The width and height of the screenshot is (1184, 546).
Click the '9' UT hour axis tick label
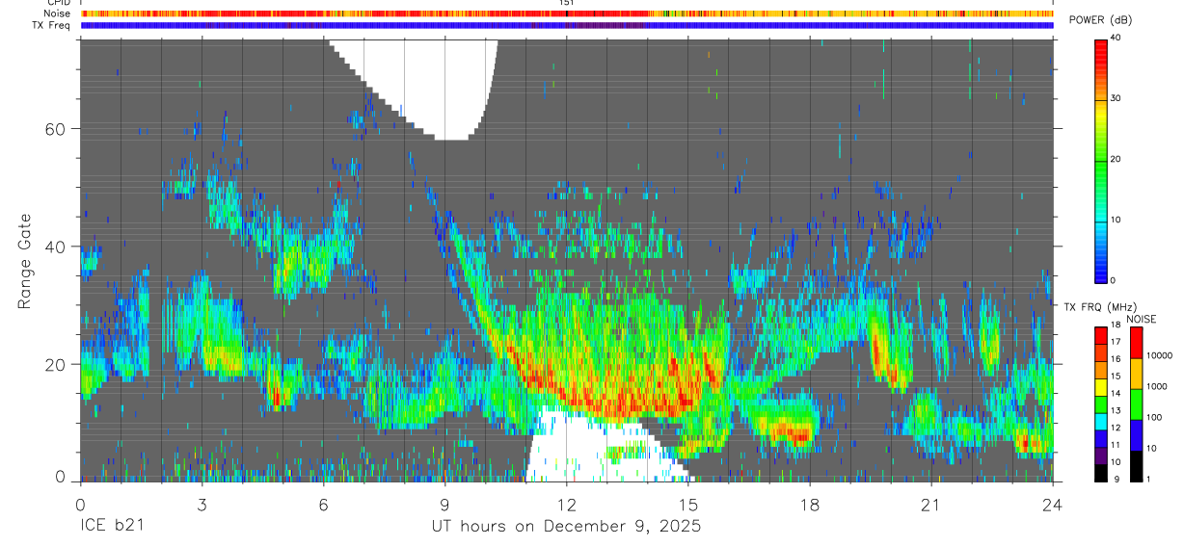[444, 505]
